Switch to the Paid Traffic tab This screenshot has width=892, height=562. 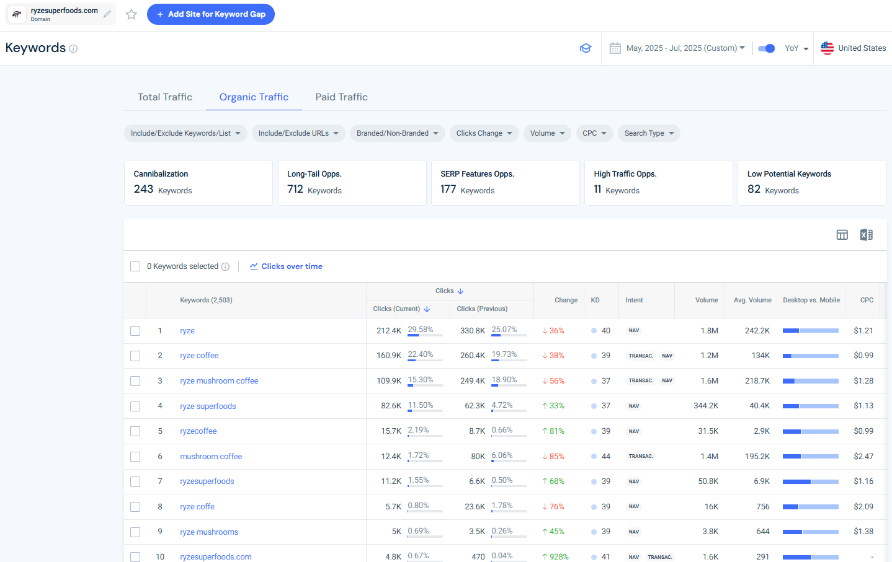coord(341,97)
